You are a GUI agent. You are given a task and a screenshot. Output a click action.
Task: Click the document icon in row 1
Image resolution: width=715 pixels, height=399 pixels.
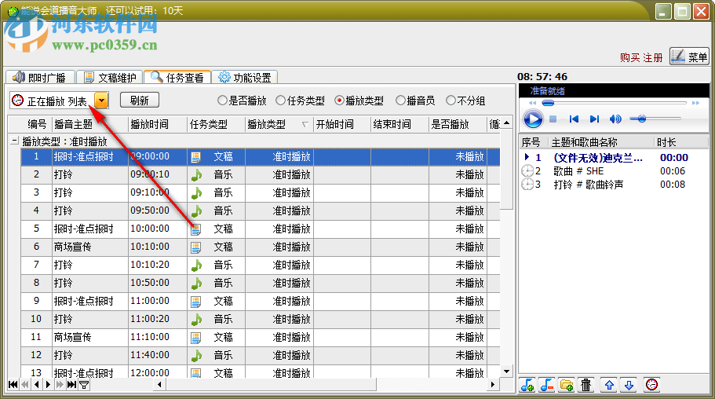click(x=196, y=157)
